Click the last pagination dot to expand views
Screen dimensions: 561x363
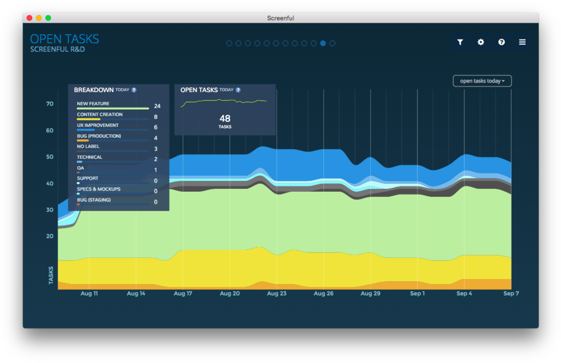[333, 43]
